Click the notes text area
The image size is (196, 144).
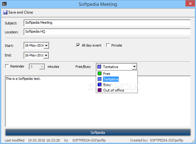point(98,101)
